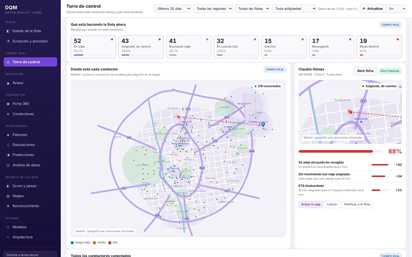The height and width of the screenshot is (257, 412).
Task: Click Abrir ficha for Claudia Gómez
Action: [365, 71]
